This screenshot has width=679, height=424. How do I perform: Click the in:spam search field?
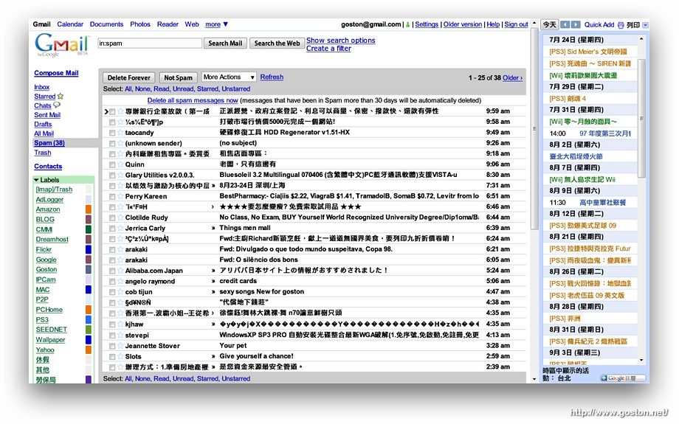149,44
